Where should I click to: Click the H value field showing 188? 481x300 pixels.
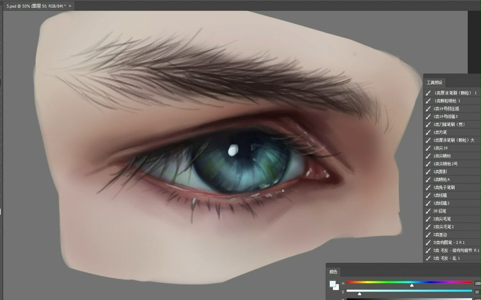point(477,284)
